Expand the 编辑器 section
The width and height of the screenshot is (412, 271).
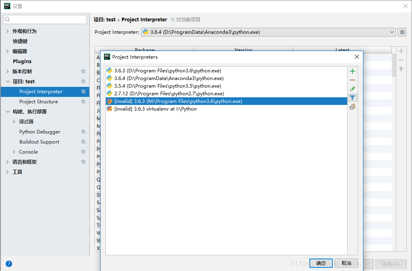tap(7, 51)
